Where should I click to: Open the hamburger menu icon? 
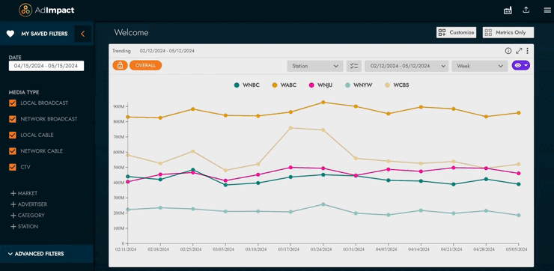point(547,10)
